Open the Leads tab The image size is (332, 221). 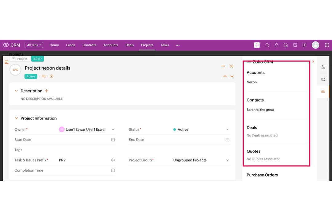(70, 45)
